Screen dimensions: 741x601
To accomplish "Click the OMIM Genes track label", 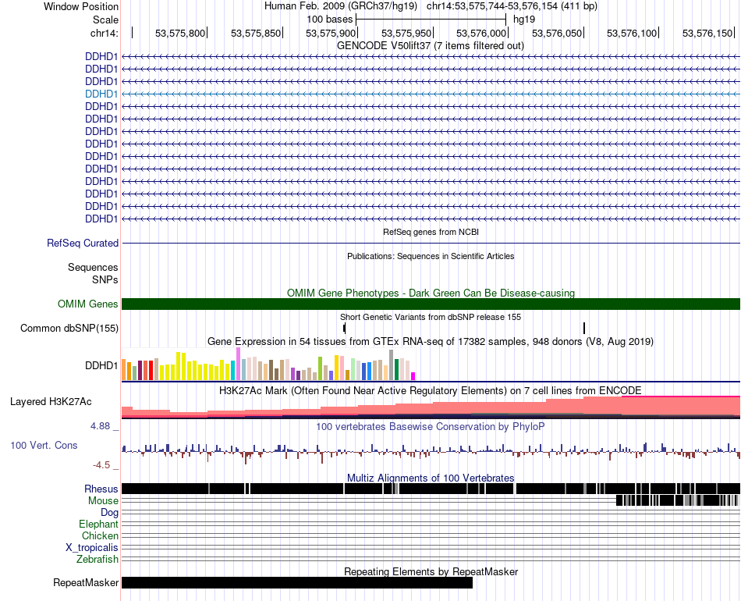I will [x=88, y=304].
